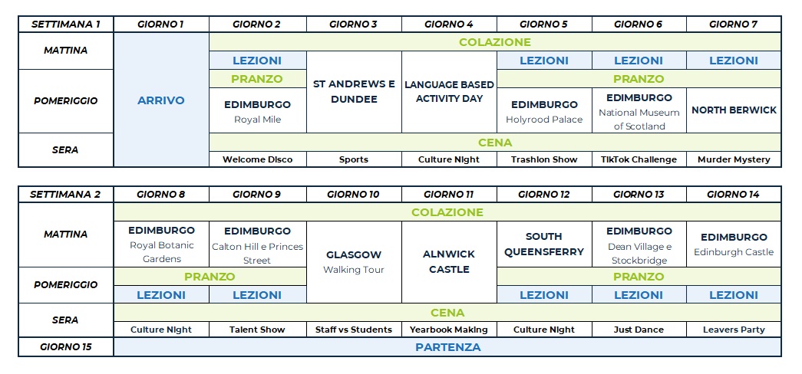Select the Leavers Party cell
Viewport: 802px width, 374px height.
click(x=734, y=330)
